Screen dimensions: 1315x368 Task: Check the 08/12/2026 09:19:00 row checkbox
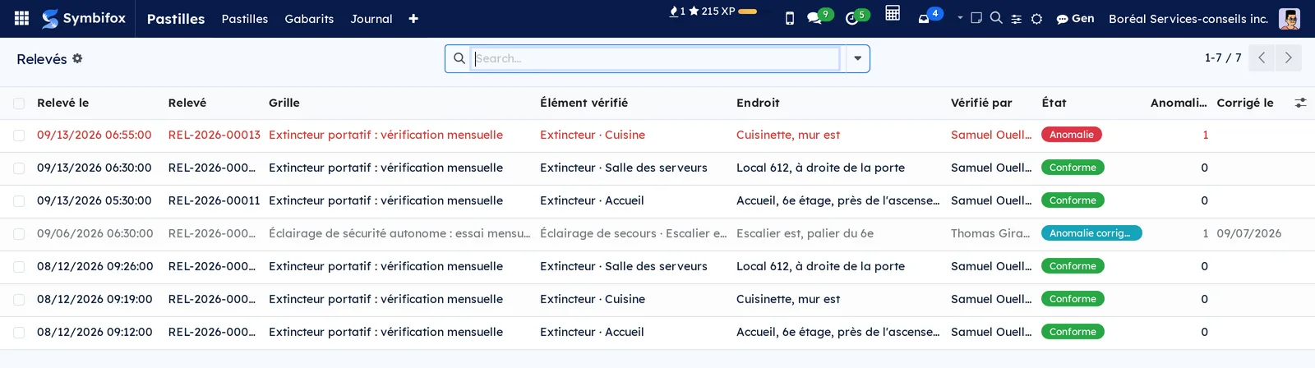(19, 300)
